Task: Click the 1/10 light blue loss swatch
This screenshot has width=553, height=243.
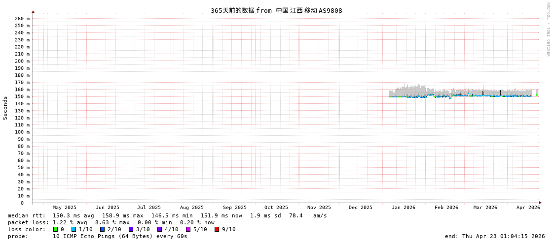Action: tap(74, 229)
